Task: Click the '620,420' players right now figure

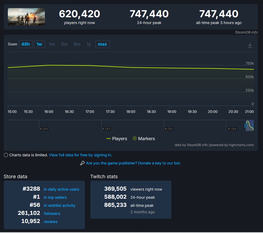Action: point(79,14)
